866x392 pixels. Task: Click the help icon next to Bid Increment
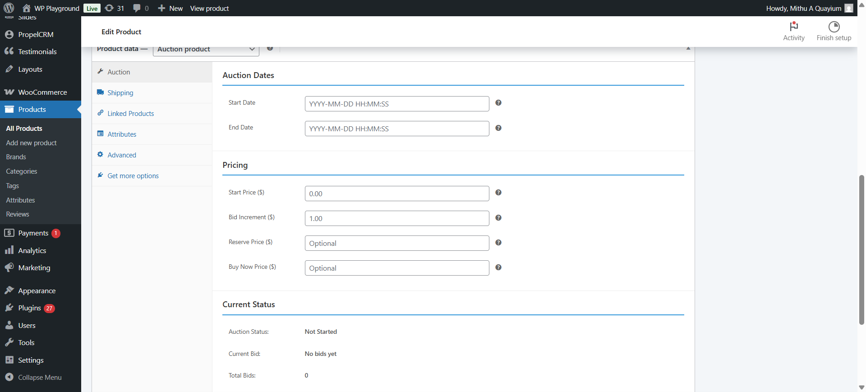(x=498, y=218)
